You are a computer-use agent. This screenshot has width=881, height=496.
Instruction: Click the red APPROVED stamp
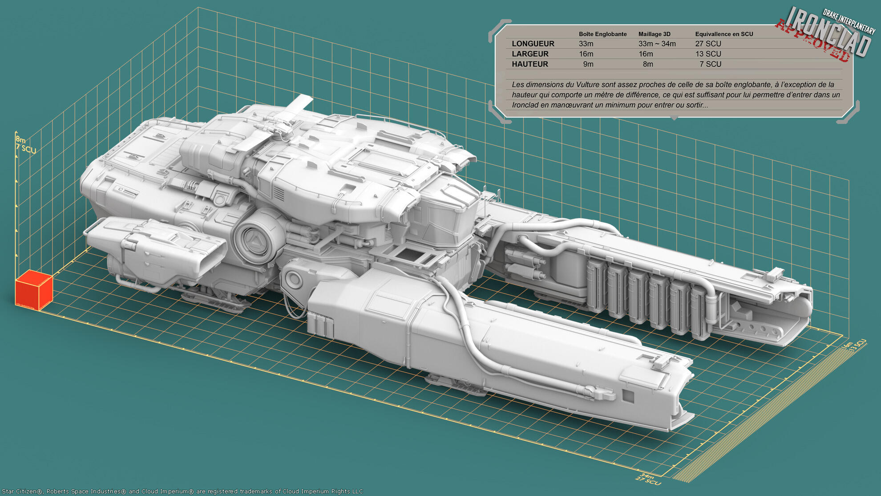[x=813, y=41]
